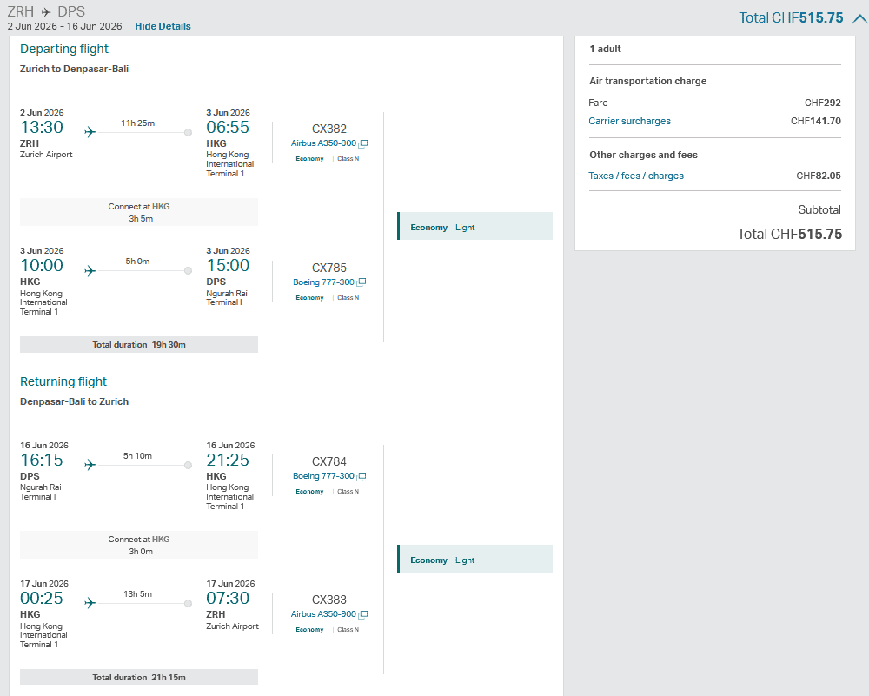
Task: View Boeing 777-300 aircraft info for CX784
Action: pos(323,476)
